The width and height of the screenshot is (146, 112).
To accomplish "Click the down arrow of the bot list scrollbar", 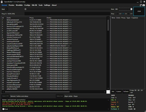I will pyautogui.click(x=108, y=88).
